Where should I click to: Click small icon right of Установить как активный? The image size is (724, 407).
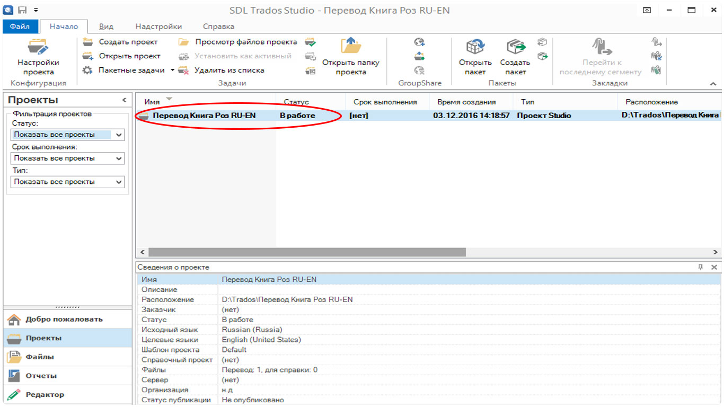pyautogui.click(x=311, y=57)
